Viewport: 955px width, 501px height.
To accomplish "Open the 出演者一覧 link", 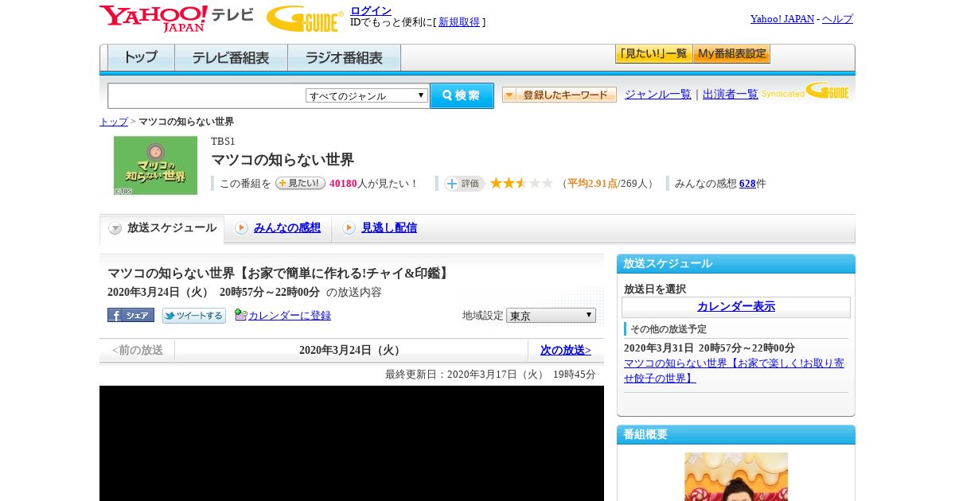I will click(731, 94).
